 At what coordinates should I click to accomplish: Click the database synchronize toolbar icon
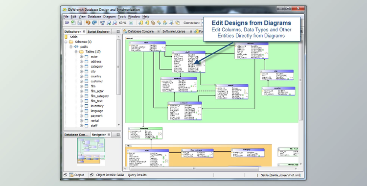[x=165, y=23]
